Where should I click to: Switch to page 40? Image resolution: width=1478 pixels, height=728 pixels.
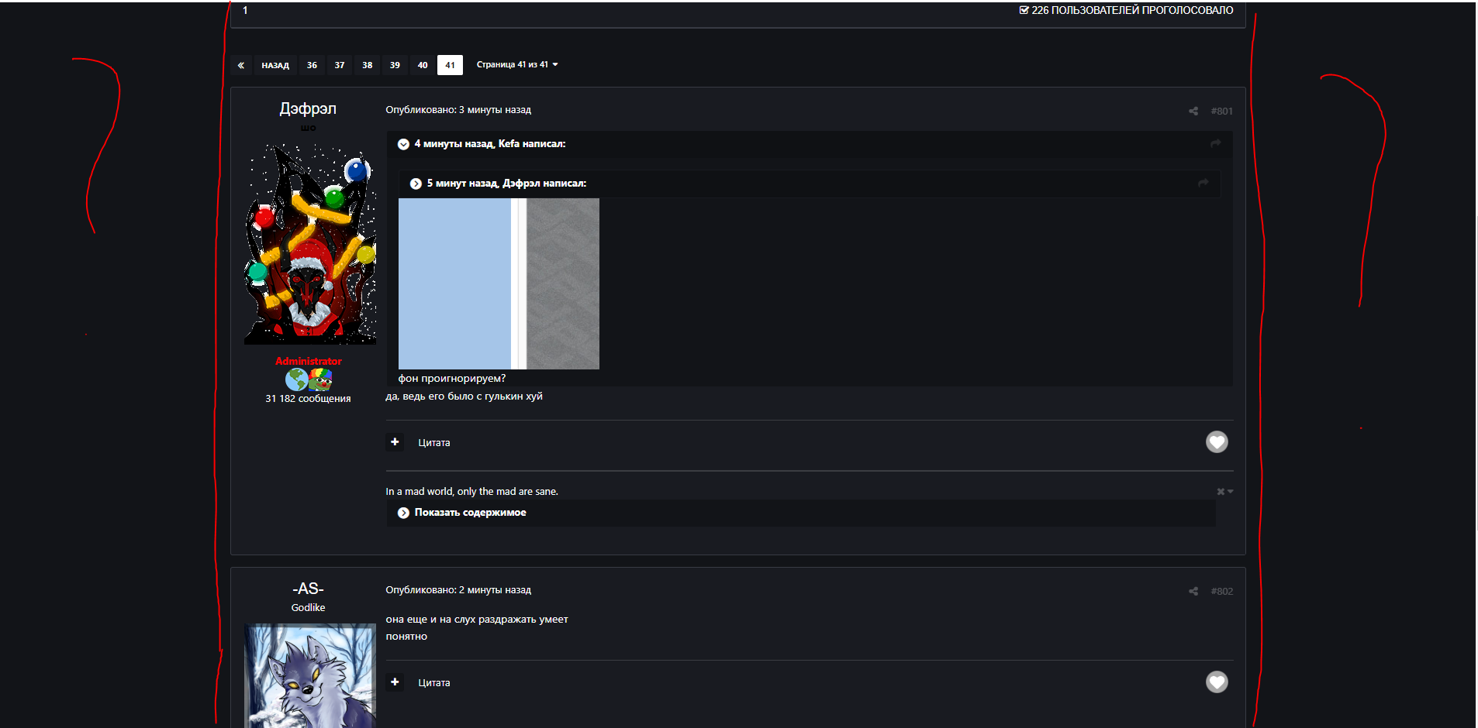tap(423, 65)
